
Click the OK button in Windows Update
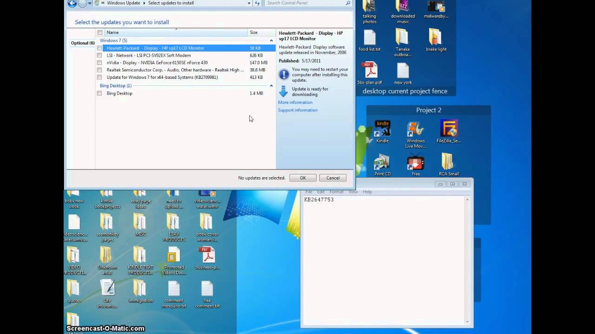point(303,178)
